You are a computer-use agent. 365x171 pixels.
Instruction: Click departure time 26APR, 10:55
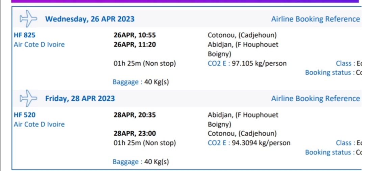click(135, 35)
